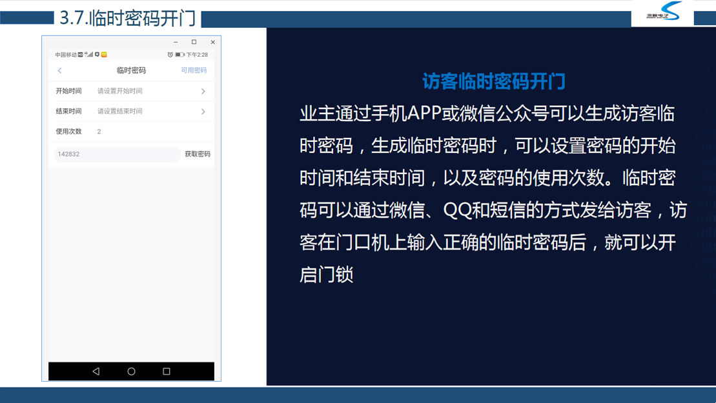Image resolution: width=716 pixels, height=403 pixels.
Task: Click the 142832 password field
Action: [x=116, y=154]
